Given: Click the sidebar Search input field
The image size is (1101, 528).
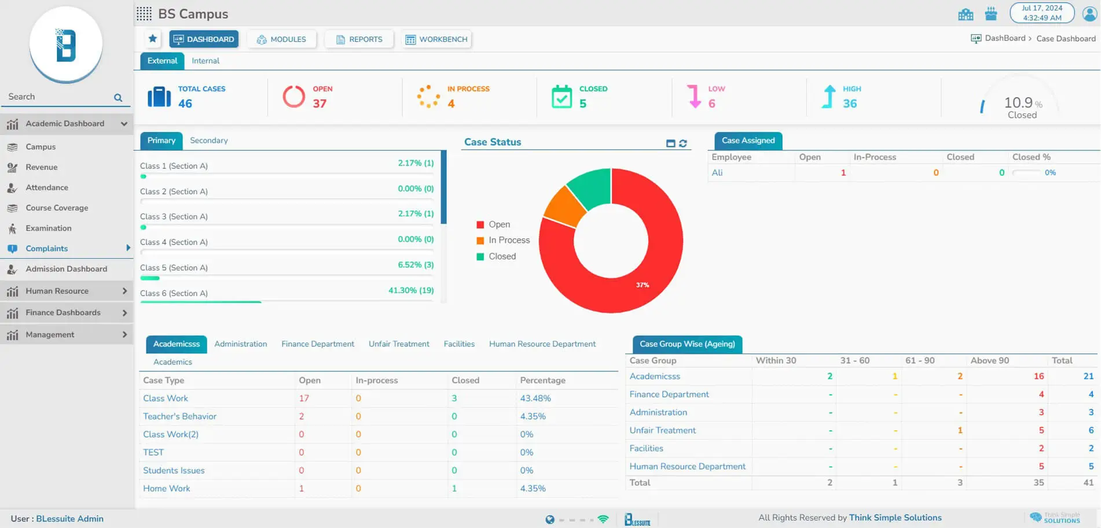Looking at the screenshot, I should coord(58,97).
